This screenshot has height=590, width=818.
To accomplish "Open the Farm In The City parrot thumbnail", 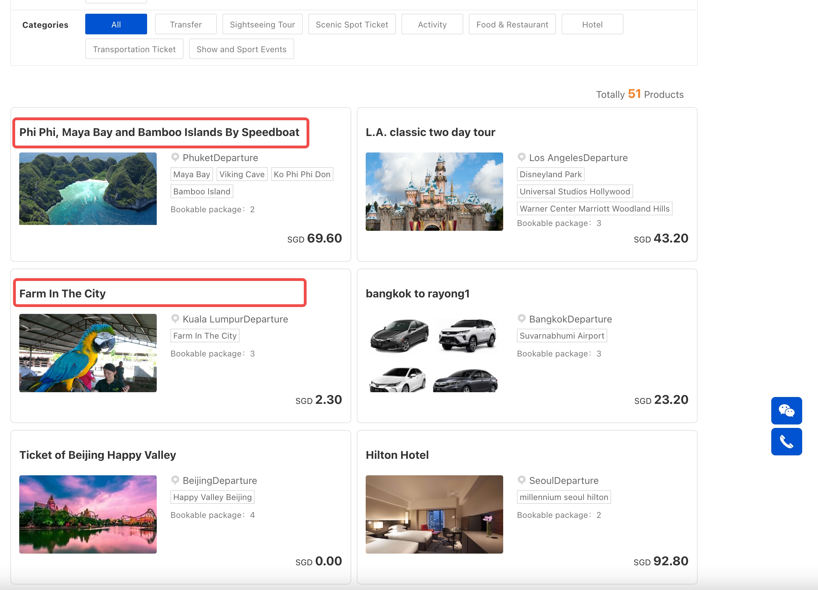I will [x=88, y=353].
